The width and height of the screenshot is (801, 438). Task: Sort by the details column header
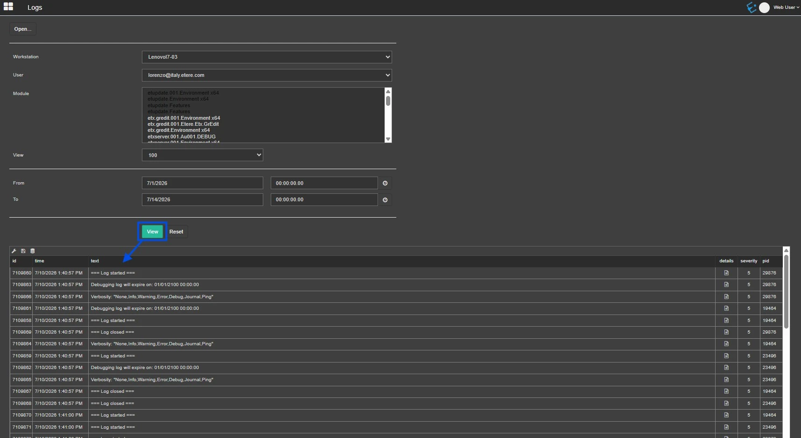pyautogui.click(x=726, y=261)
